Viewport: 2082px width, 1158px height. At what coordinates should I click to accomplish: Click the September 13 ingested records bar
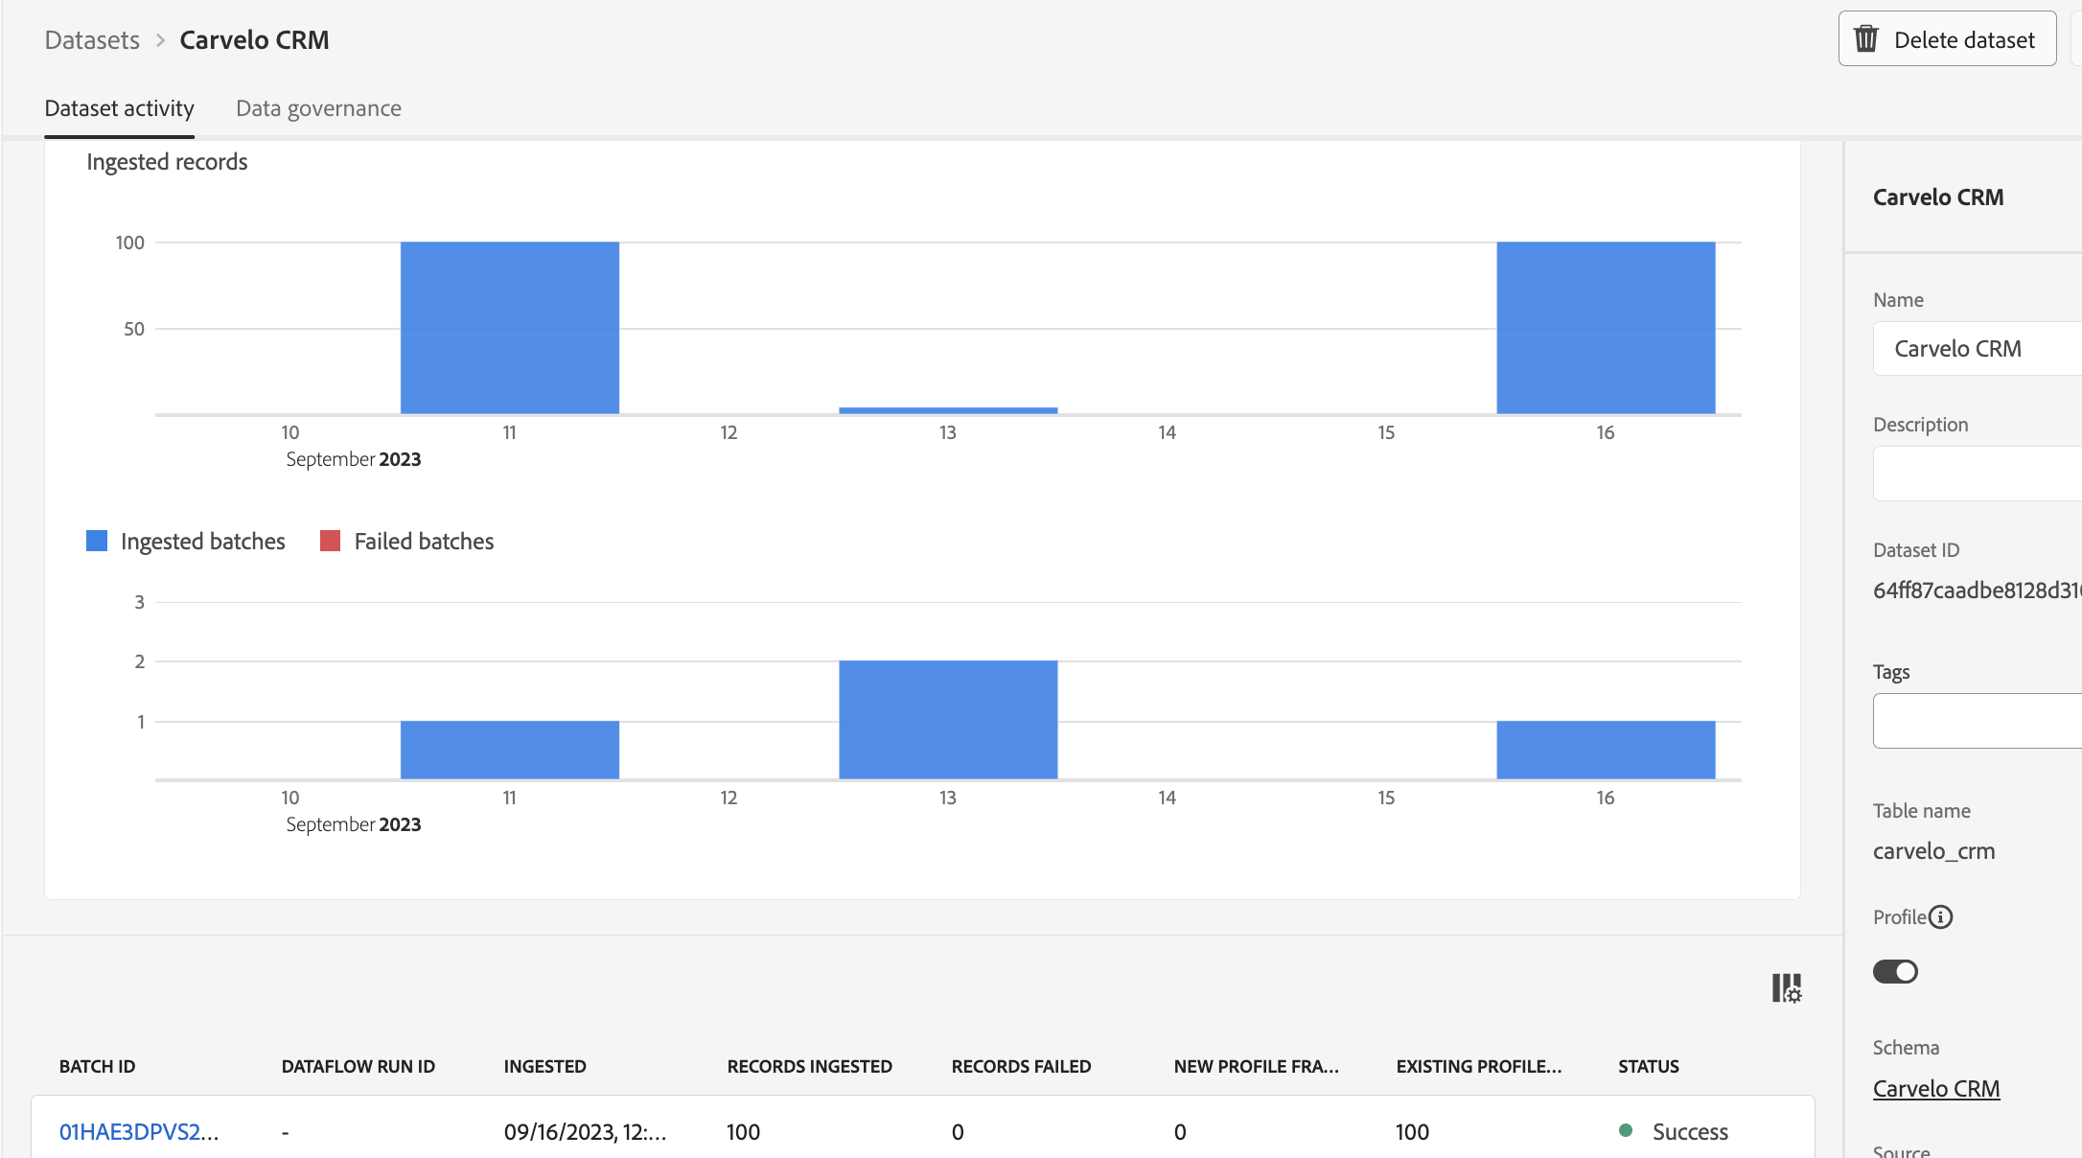948,410
